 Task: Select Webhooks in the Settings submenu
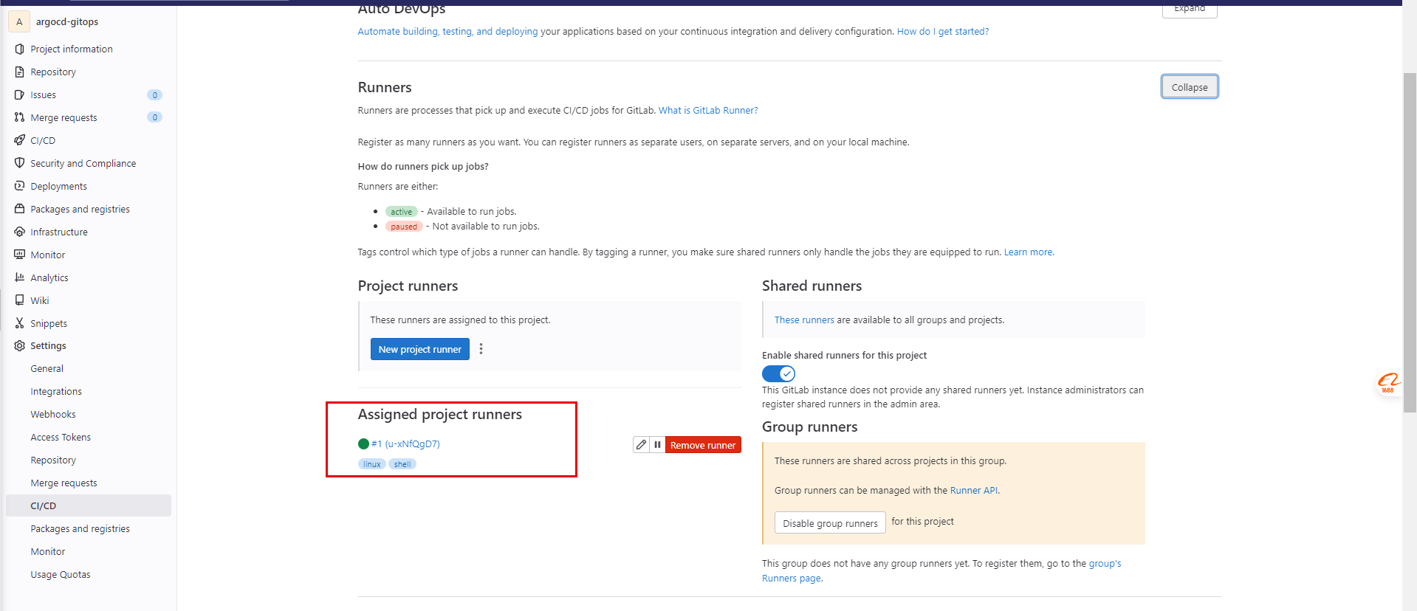coord(53,415)
